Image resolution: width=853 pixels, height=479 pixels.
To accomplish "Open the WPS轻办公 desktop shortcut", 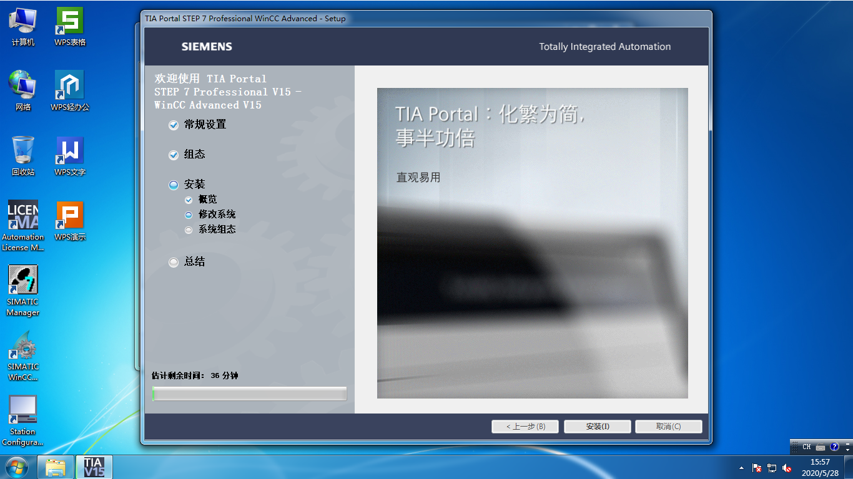I will coord(70,91).
